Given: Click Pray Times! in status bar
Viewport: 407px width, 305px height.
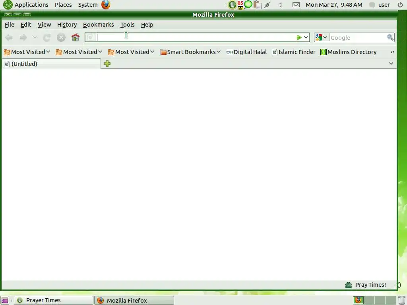Looking at the screenshot, I should coord(370,285).
